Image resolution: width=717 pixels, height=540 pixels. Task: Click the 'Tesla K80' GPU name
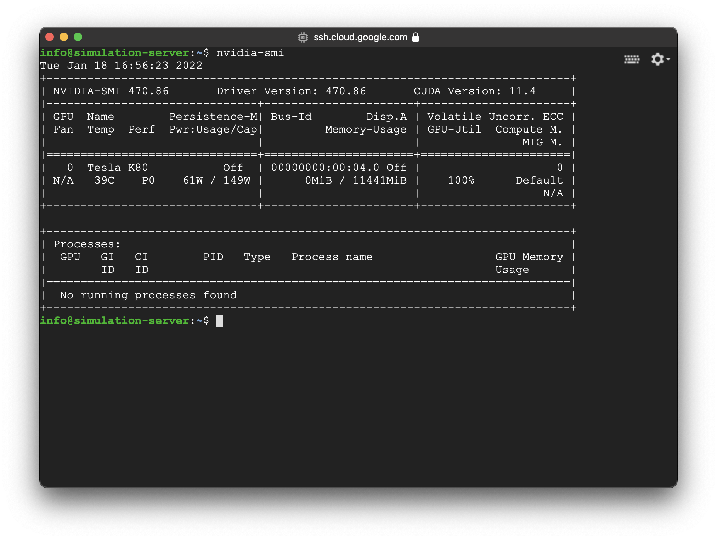click(x=118, y=168)
